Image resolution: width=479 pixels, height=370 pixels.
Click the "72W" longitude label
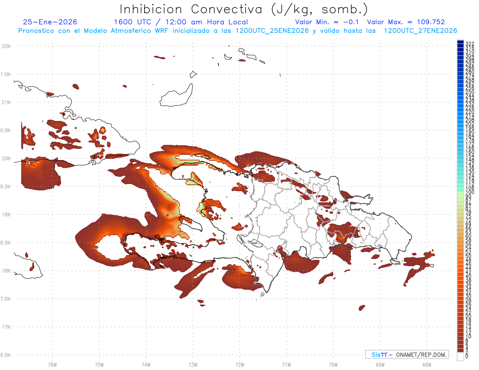coord(239,364)
